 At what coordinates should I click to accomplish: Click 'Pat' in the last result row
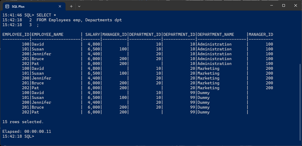coord(35,112)
